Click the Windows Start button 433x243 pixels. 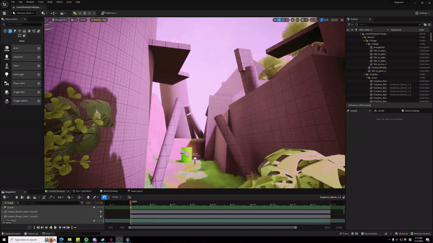[x=4, y=240]
